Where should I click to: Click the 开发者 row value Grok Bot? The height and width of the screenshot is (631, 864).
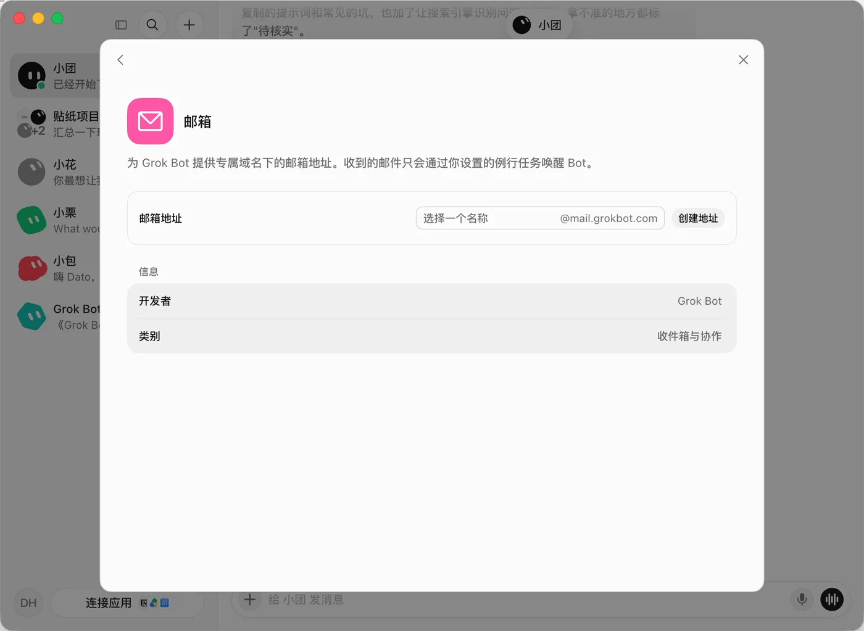click(699, 301)
